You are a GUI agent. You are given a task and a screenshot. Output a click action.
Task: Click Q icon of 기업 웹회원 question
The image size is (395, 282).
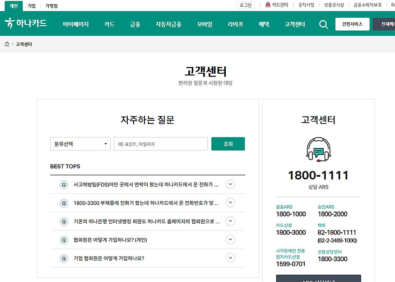[64, 258]
